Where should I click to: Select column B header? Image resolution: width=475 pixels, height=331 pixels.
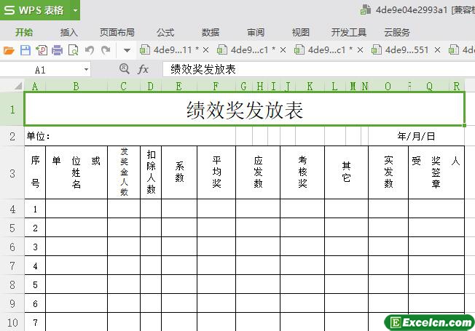76,87
